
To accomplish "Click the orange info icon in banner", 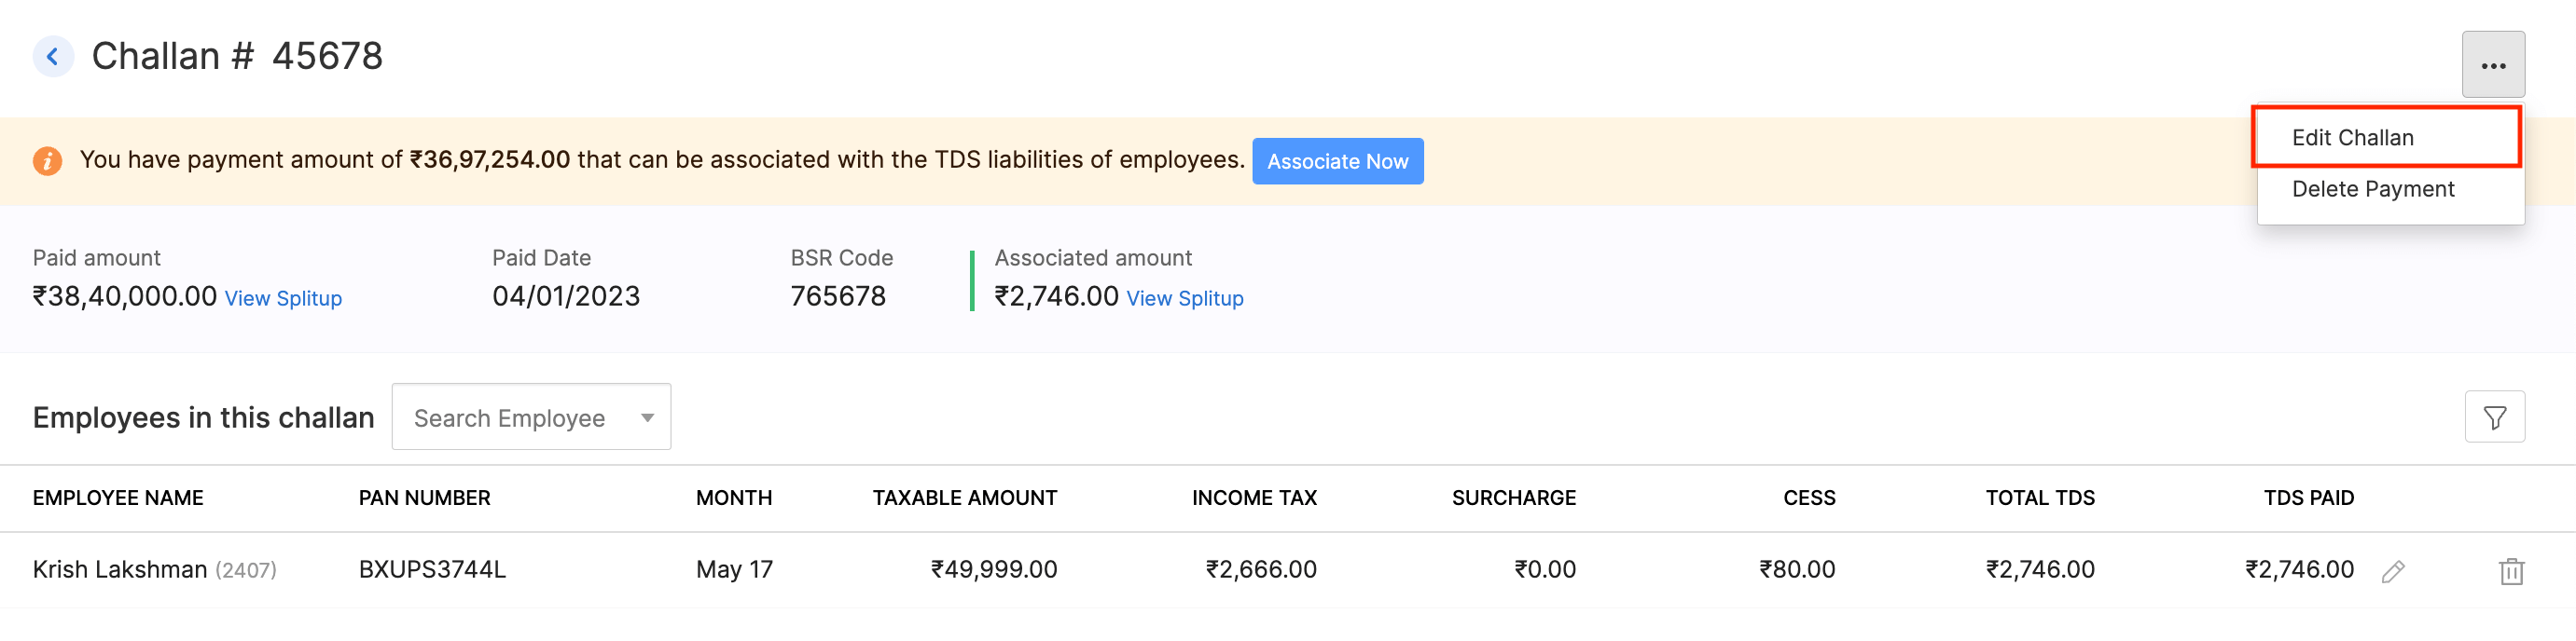I will tap(47, 161).
